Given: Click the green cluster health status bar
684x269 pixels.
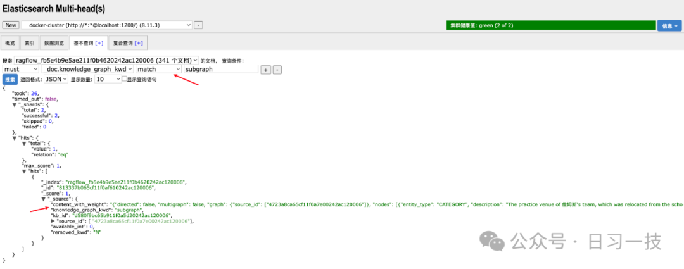Looking at the screenshot, I should pyautogui.click(x=551, y=25).
